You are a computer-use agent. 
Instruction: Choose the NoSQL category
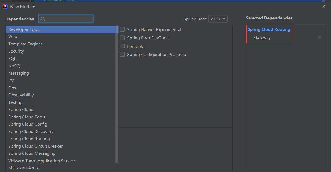15,66
